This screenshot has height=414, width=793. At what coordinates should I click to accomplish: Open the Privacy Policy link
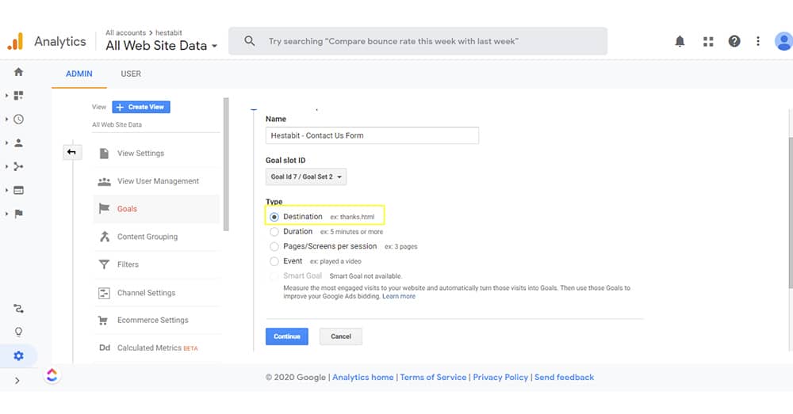(x=500, y=377)
